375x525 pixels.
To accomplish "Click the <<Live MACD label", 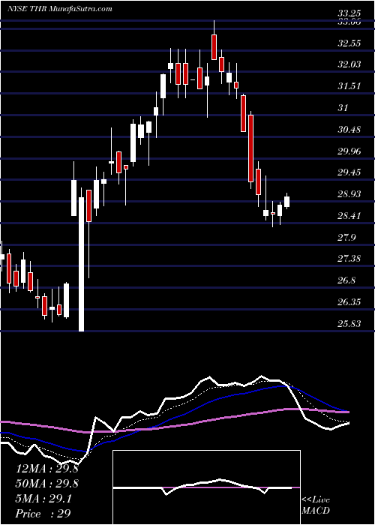I will (316, 505).
